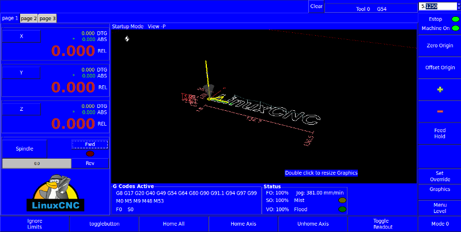Click the Flood status LED
The image size is (461, 232).
(342, 209)
